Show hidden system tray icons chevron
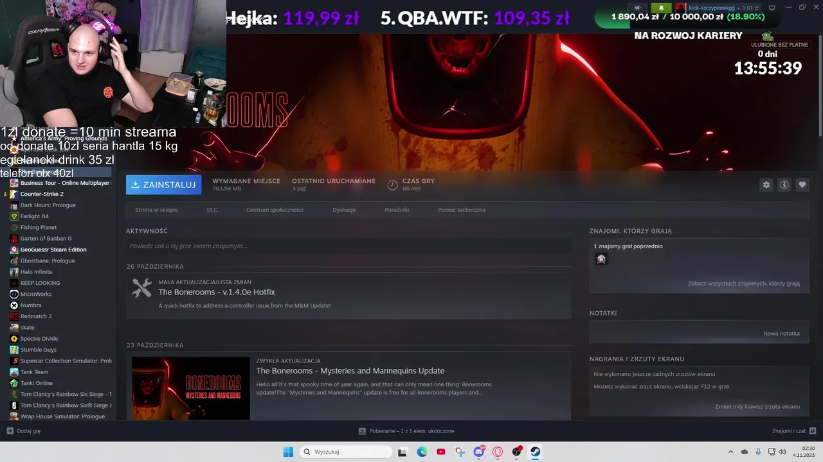 click(x=730, y=452)
